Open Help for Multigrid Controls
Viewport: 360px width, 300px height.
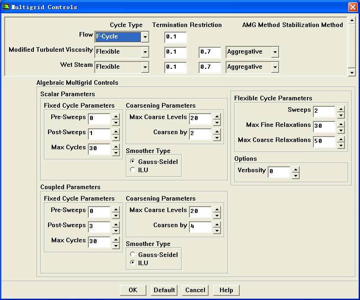(226, 290)
